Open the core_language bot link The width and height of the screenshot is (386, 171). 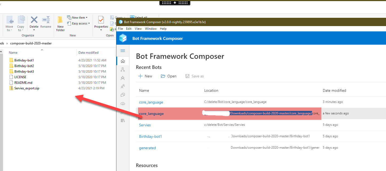click(x=151, y=102)
